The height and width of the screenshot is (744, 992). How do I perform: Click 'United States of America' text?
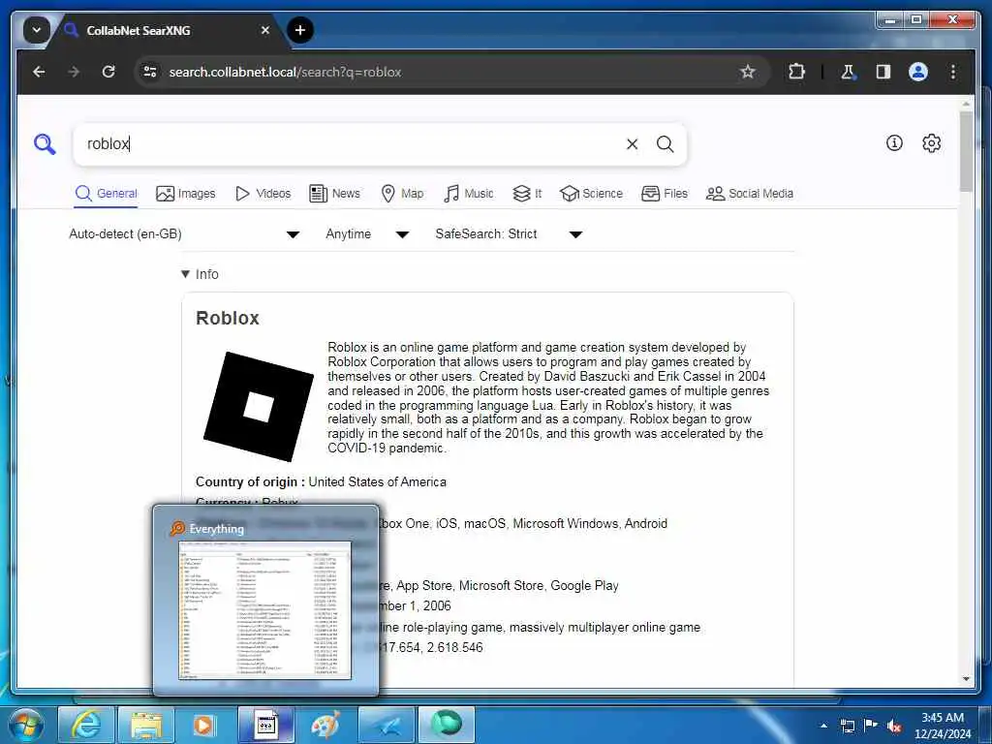pyautogui.click(x=377, y=482)
